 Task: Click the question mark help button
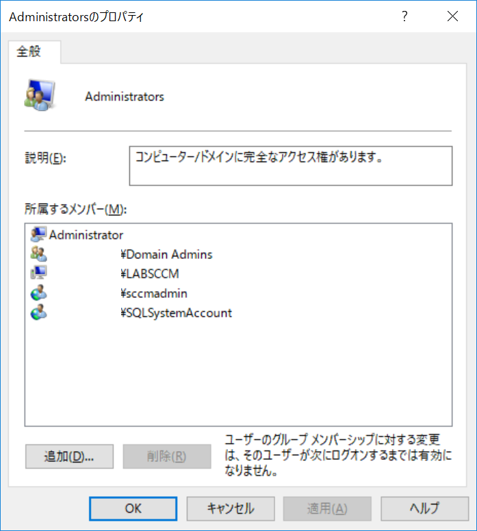coord(404,16)
